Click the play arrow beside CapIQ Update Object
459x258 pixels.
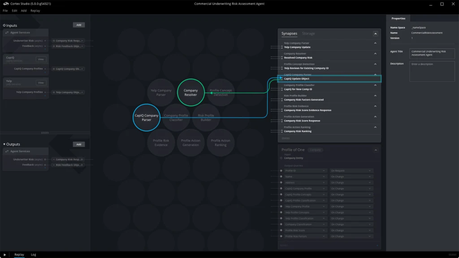[280, 79]
